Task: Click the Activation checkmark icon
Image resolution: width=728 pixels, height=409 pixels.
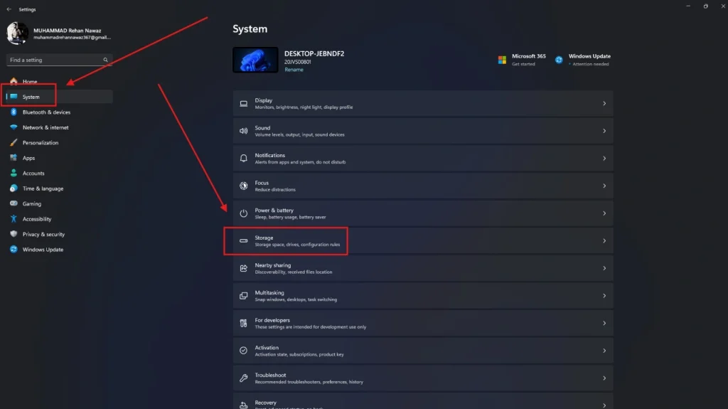Action: (243, 351)
